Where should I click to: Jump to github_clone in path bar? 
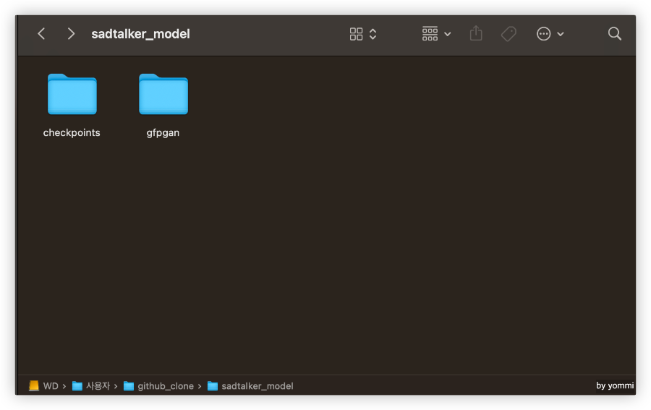click(159, 386)
